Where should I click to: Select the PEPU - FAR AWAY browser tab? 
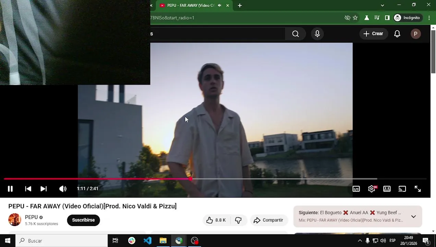click(191, 5)
